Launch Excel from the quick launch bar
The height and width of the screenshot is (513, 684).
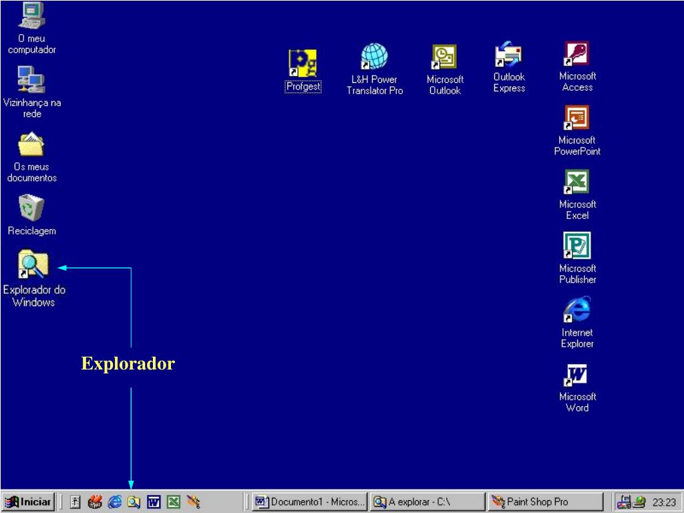coord(174,502)
